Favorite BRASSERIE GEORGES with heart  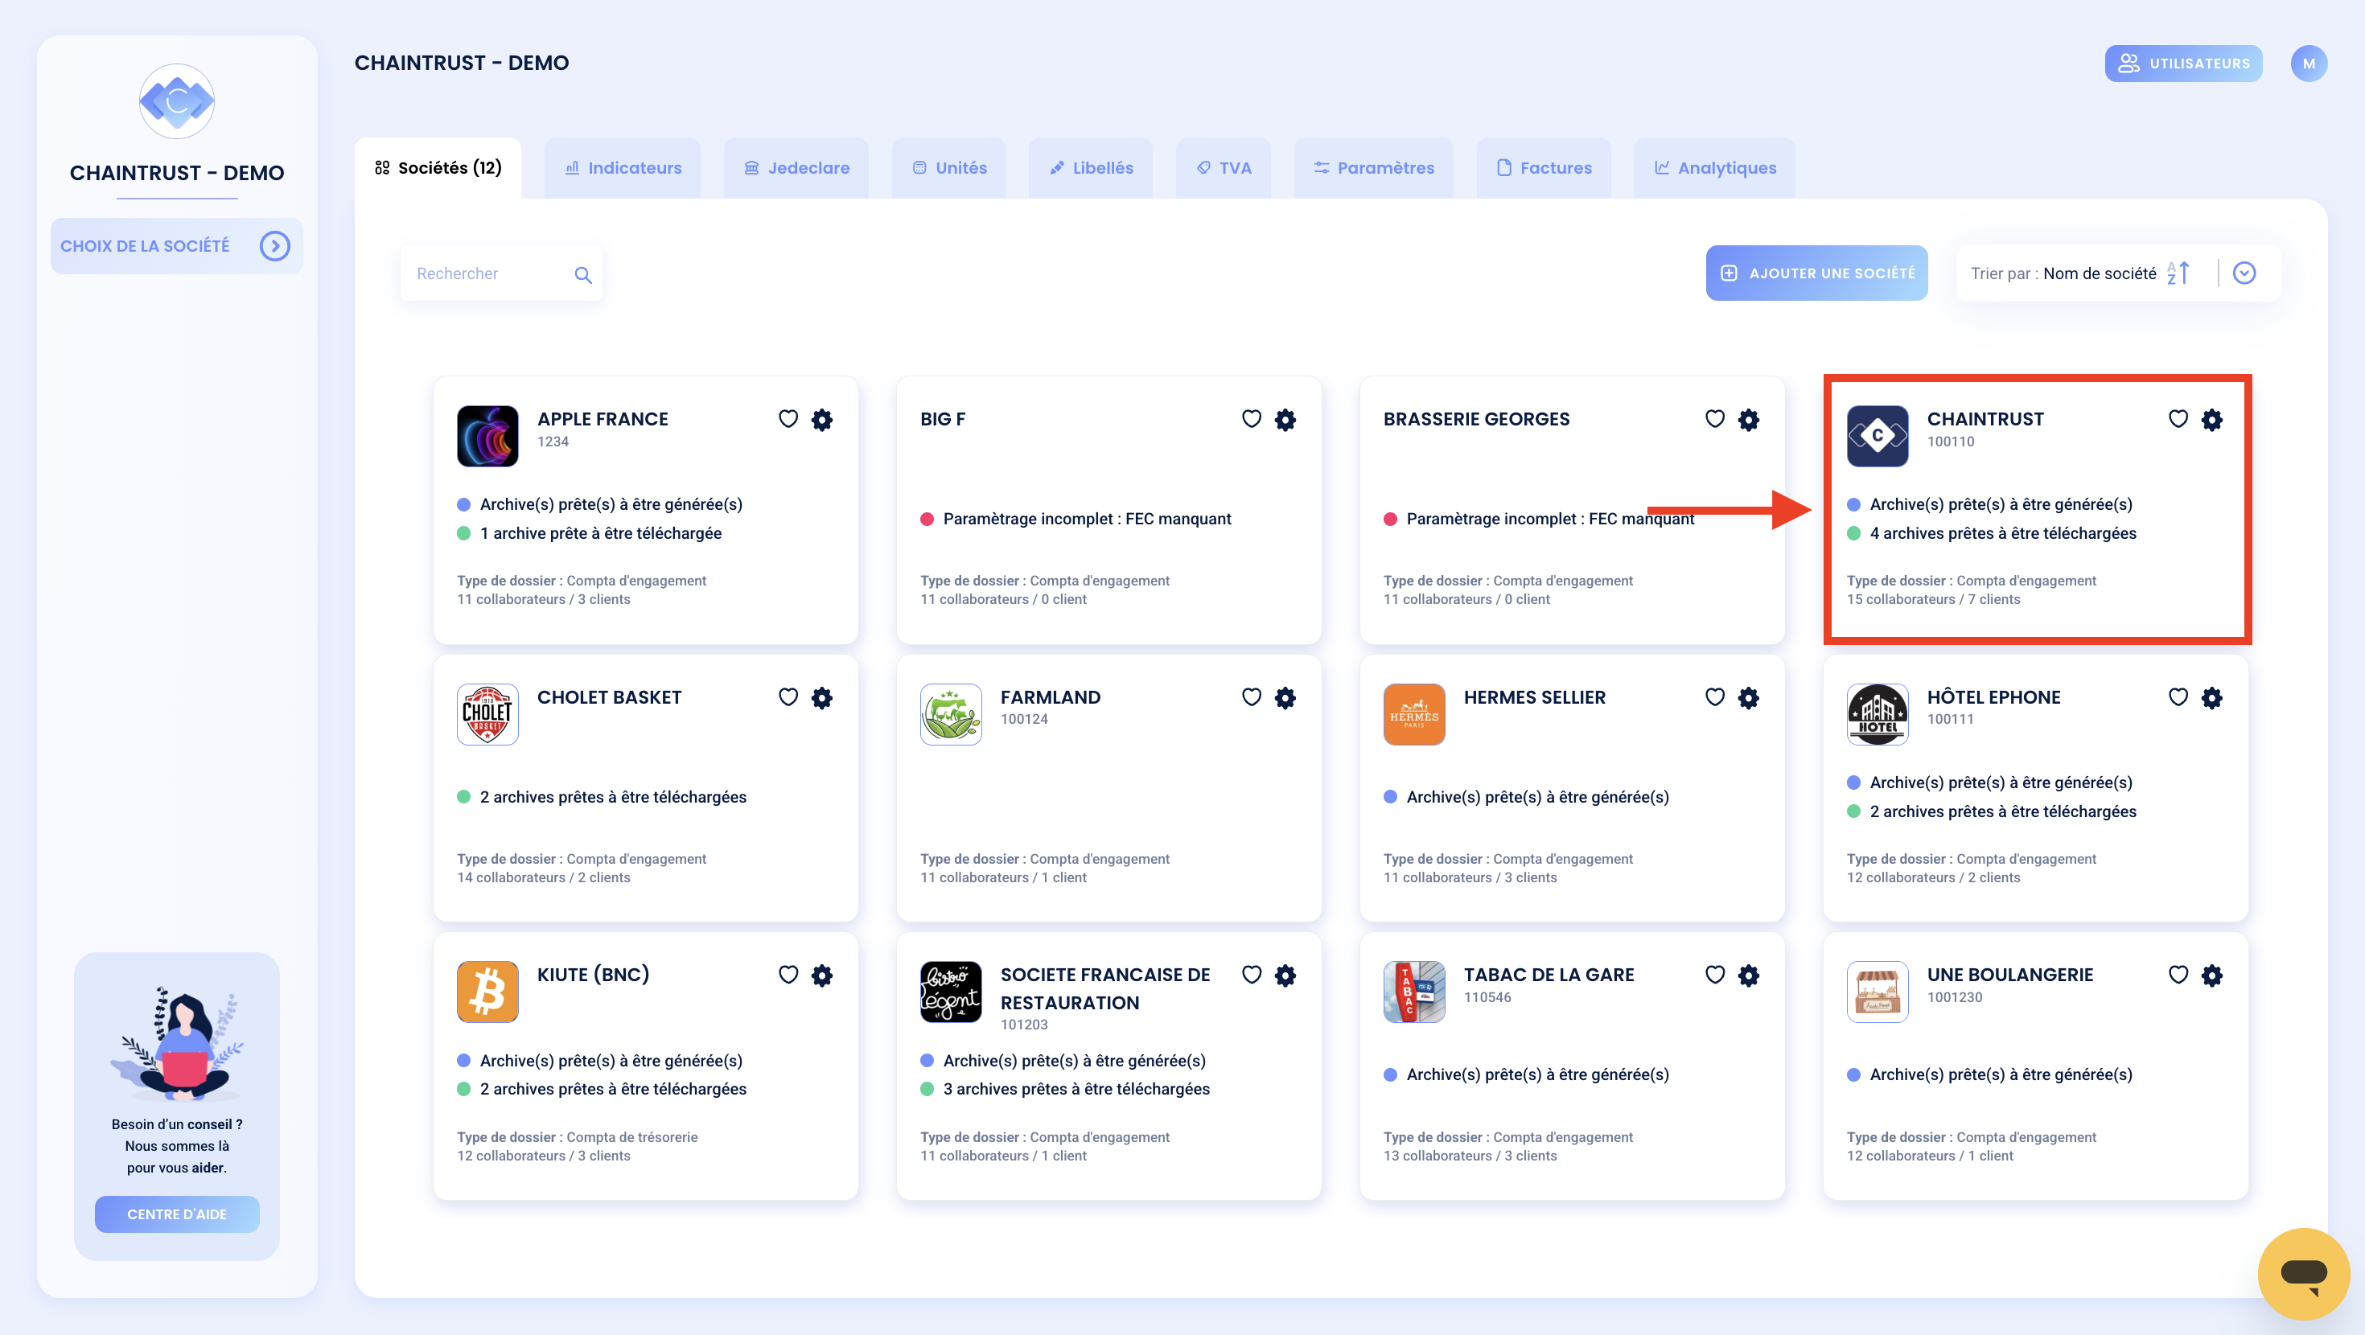tap(1715, 419)
